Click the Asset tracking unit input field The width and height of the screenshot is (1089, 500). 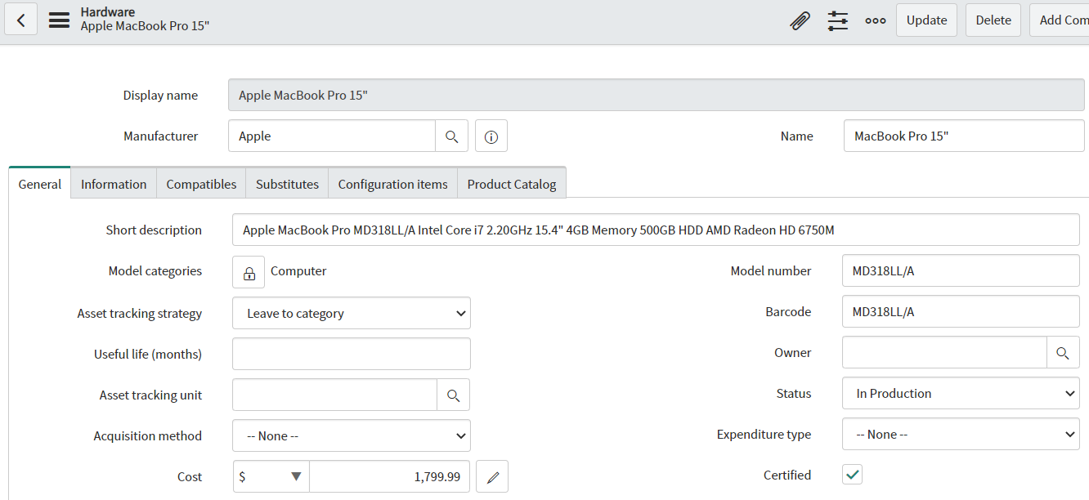(335, 395)
